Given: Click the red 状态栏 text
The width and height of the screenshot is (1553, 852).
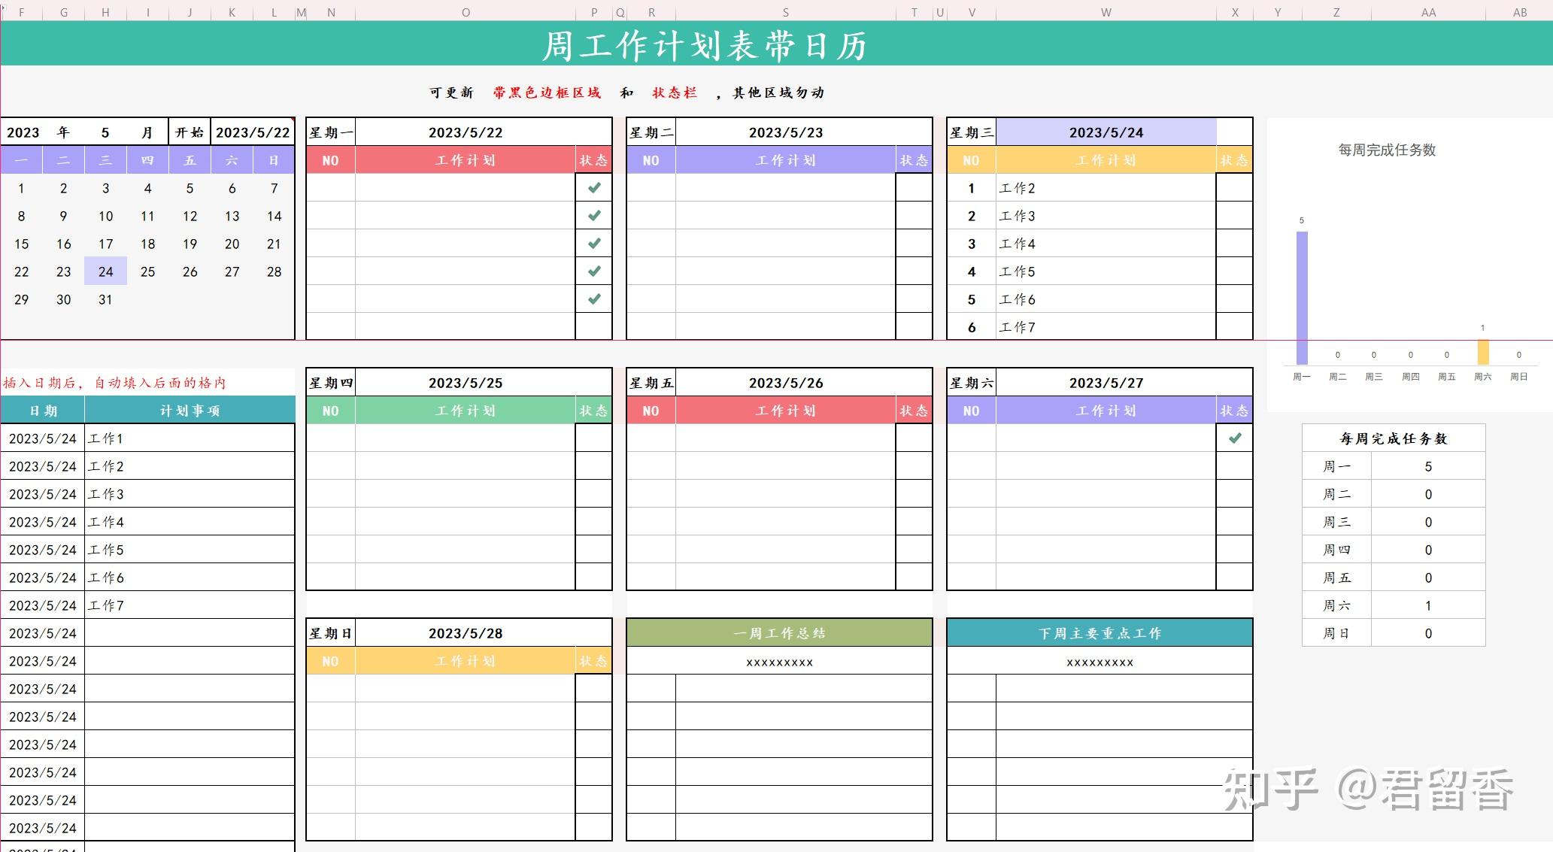Looking at the screenshot, I should (675, 92).
